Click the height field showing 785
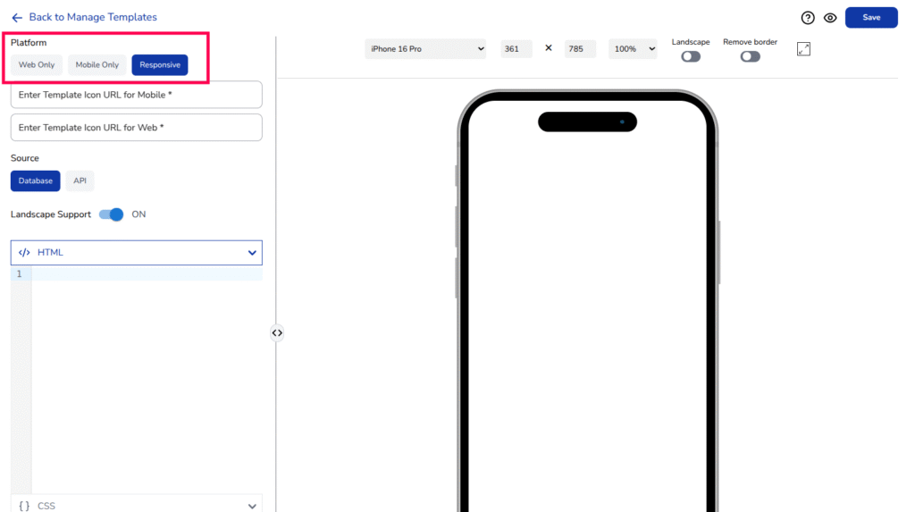The image size is (915, 512). click(580, 49)
